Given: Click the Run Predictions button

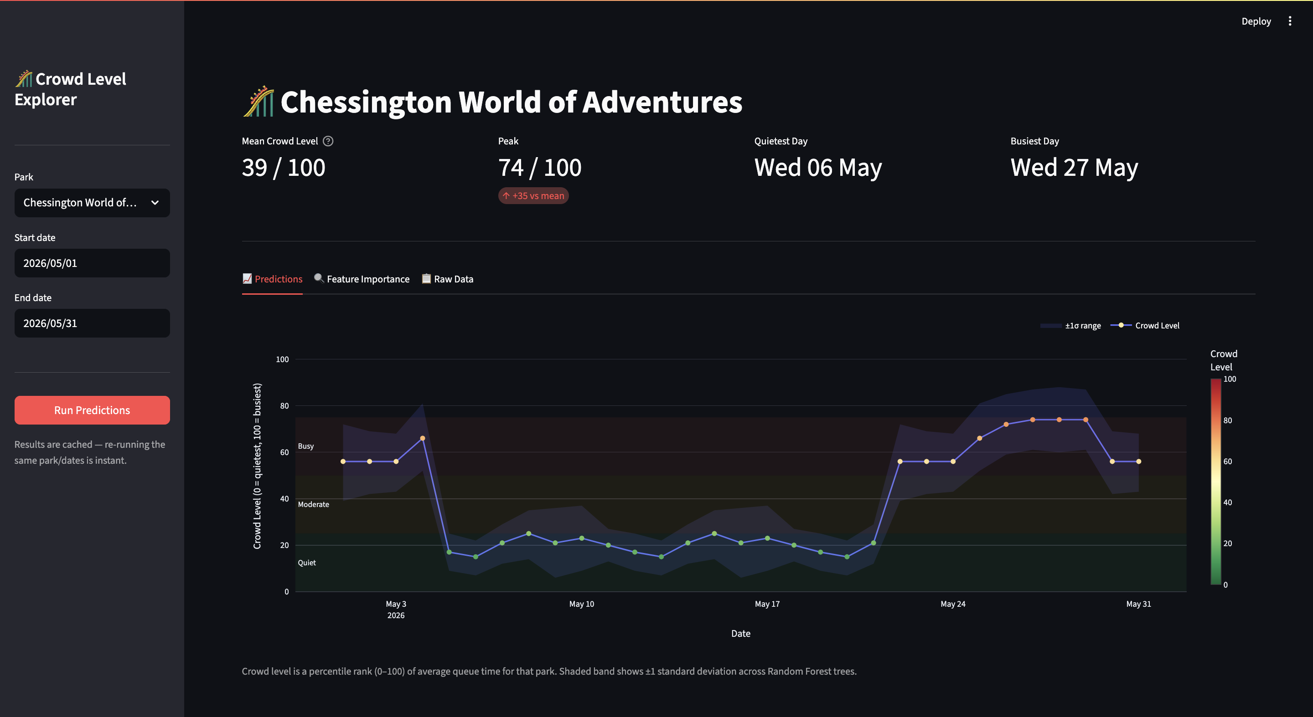Looking at the screenshot, I should coord(92,410).
